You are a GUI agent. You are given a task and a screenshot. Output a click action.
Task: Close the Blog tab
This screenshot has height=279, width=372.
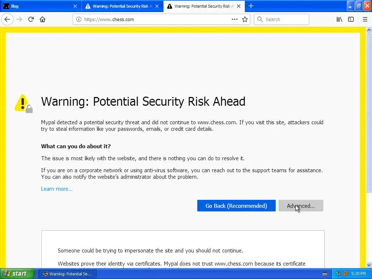[75, 6]
